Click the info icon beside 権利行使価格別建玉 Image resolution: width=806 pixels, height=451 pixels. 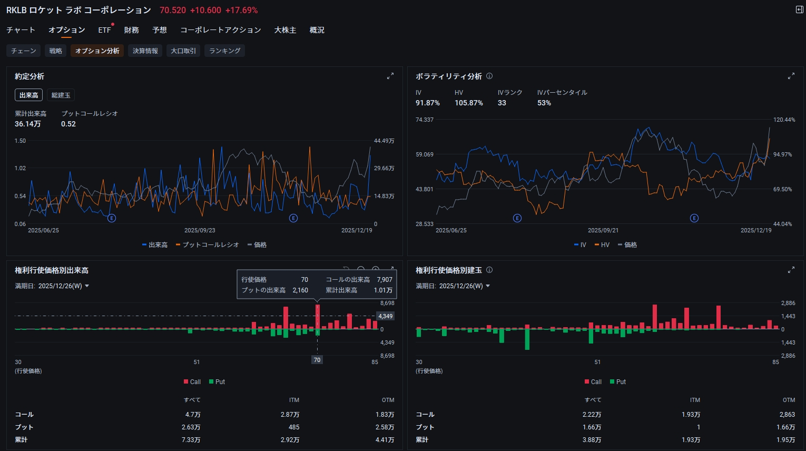coord(489,270)
